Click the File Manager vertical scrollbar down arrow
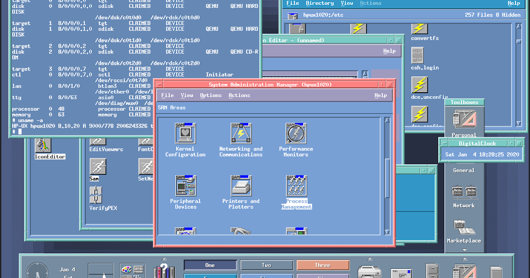Viewport: 530px width, 278px height. point(518,123)
